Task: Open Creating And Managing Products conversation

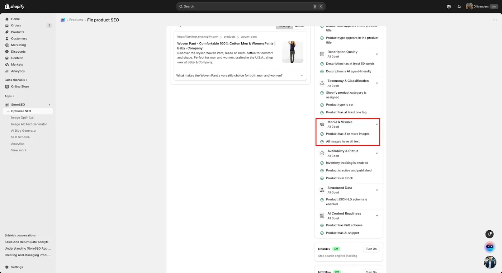Action: (28, 255)
